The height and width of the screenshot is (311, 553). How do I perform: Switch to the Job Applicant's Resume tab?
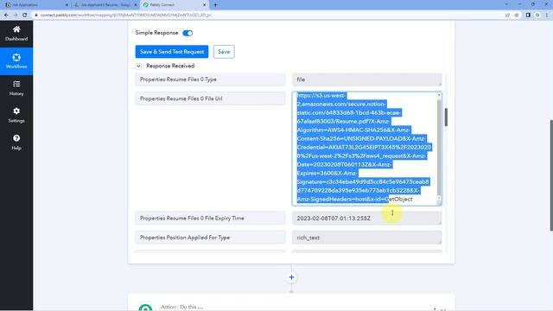[x=105, y=5]
